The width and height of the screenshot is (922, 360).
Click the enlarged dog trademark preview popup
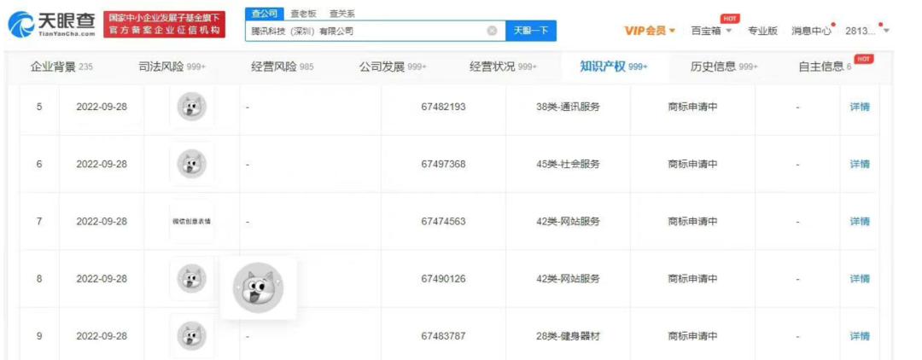pyautogui.click(x=258, y=287)
